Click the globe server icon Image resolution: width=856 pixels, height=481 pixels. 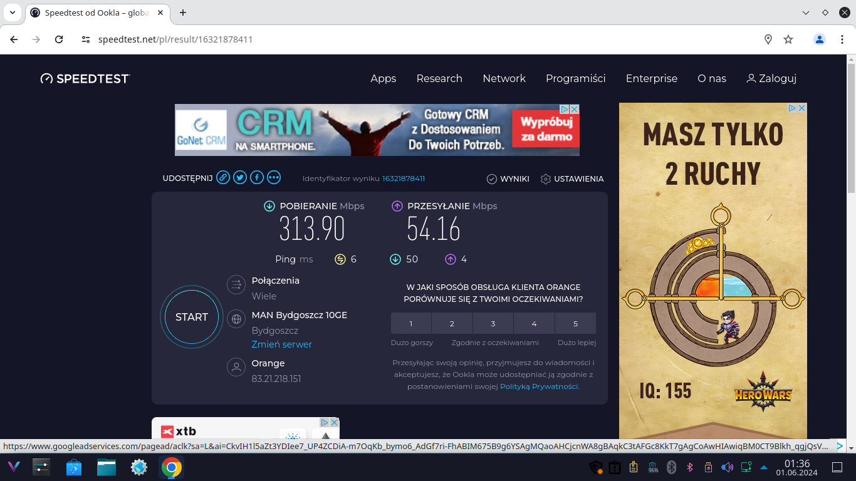pyautogui.click(x=236, y=319)
